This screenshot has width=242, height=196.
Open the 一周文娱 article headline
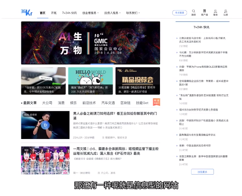point(116,151)
